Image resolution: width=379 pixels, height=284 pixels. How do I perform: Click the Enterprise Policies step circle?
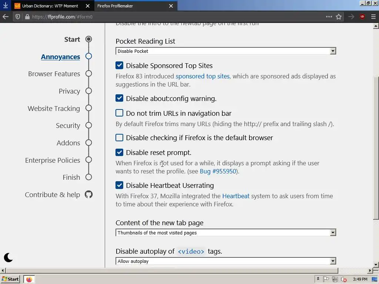tap(89, 160)
